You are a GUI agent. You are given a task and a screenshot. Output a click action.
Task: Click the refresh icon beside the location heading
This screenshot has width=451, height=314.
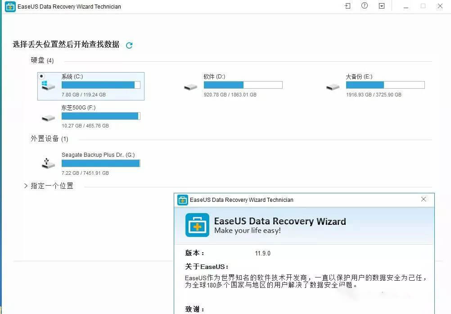tap(129, 45)
